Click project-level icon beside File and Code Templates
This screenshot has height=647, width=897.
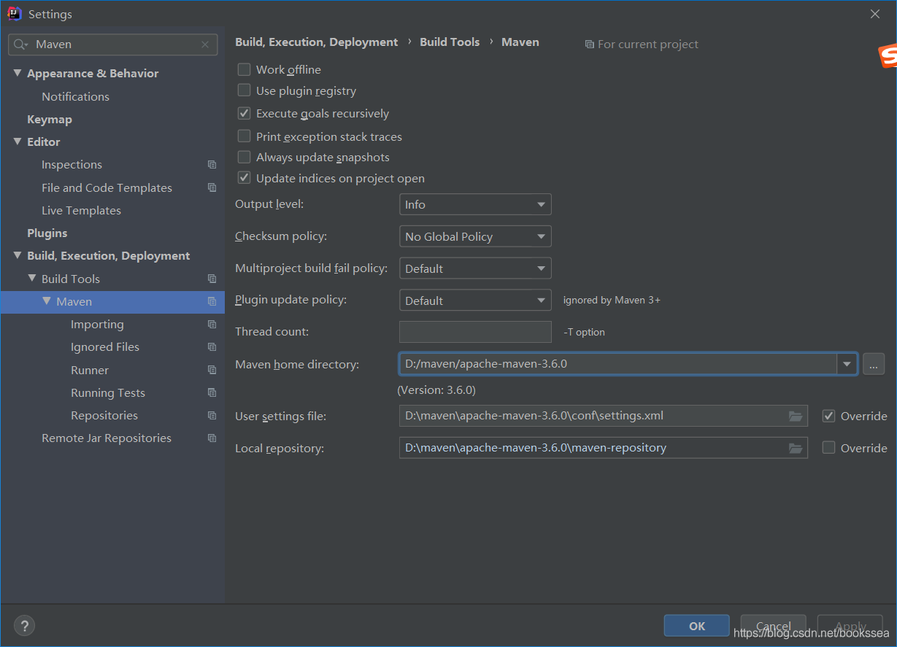(x=212, y=187)
